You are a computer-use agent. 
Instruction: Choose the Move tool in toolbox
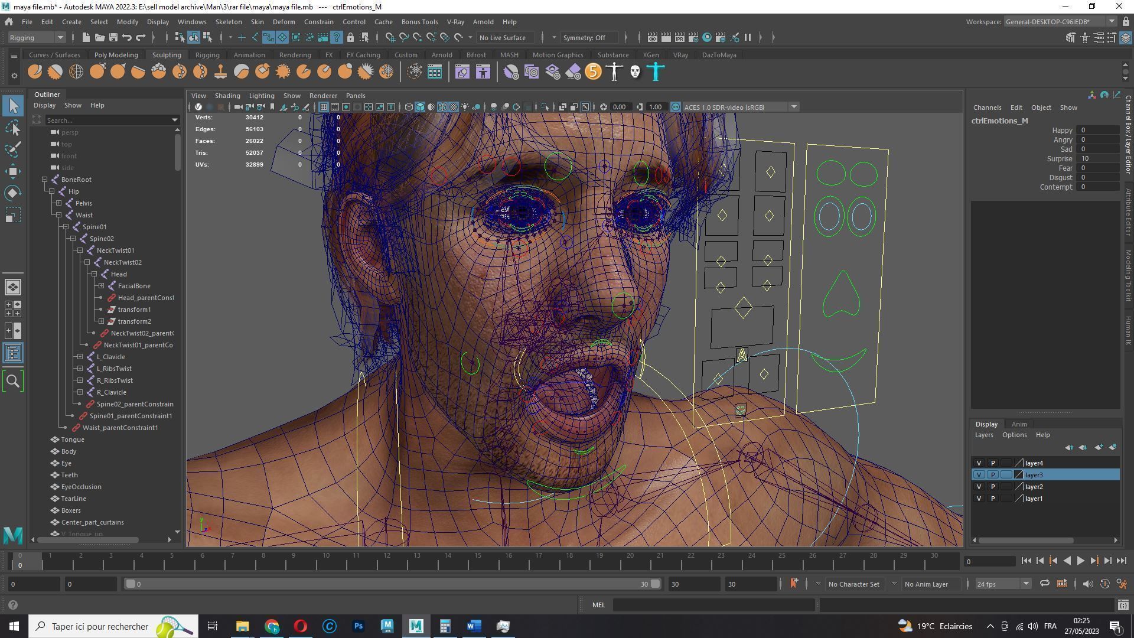coord(13,171)
